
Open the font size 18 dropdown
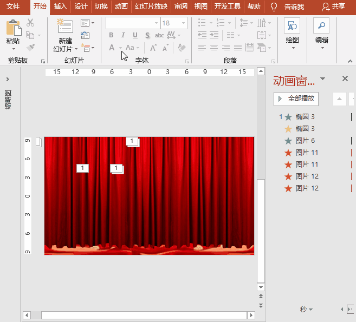(183, 23)
